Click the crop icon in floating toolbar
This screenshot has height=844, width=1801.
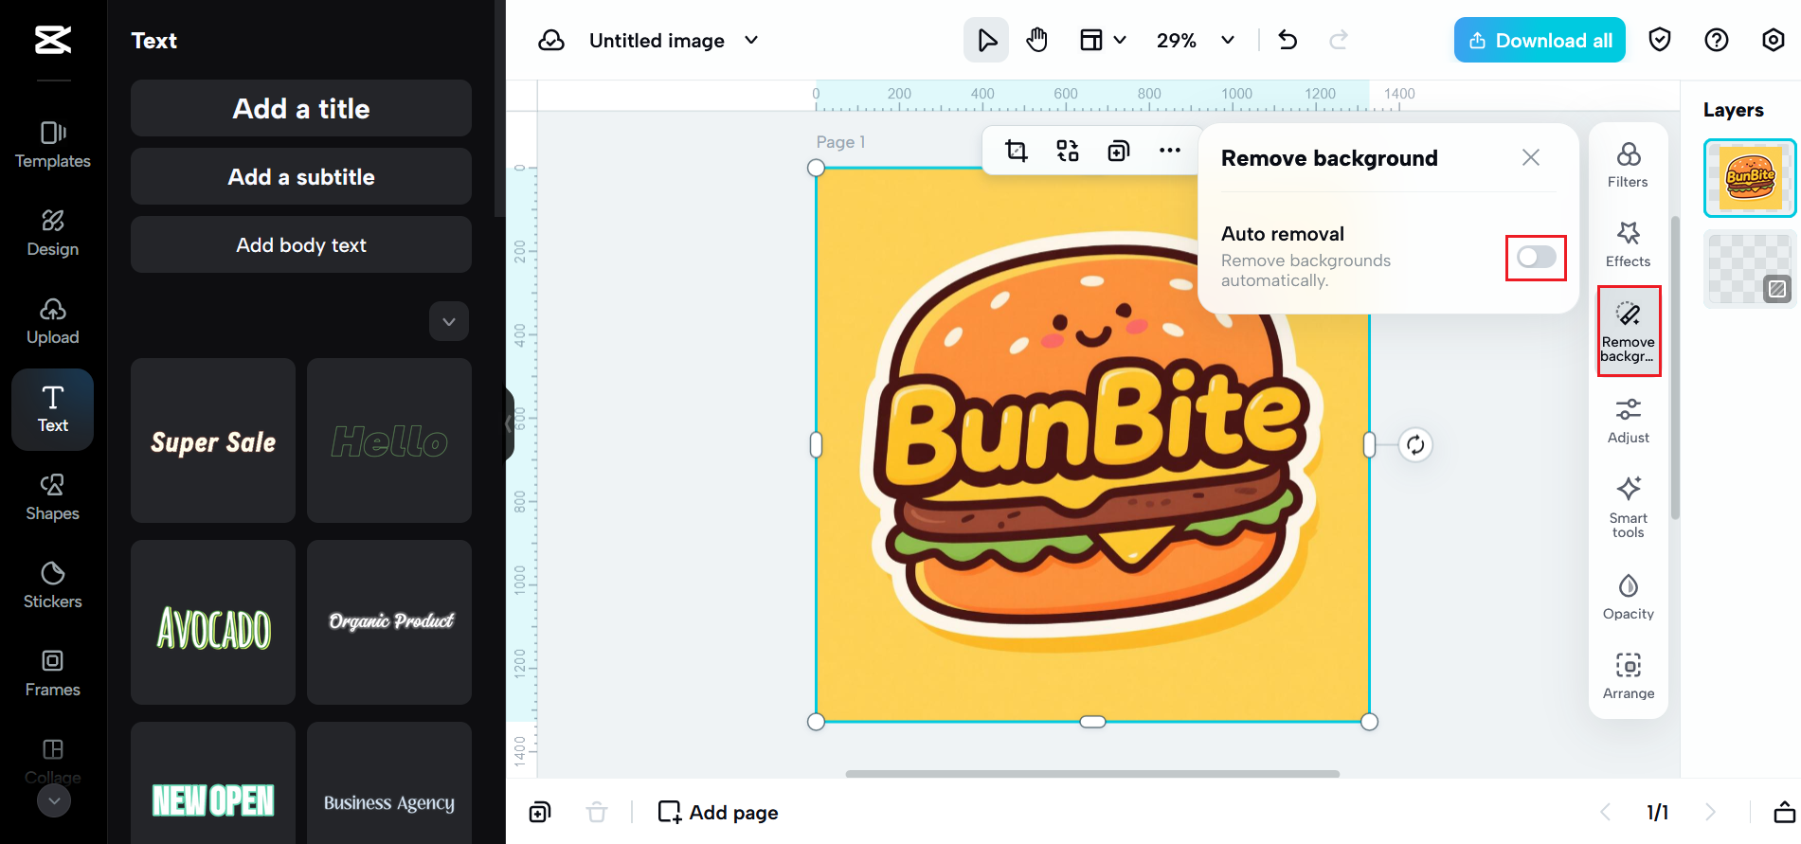click(x=1016, y=151)
